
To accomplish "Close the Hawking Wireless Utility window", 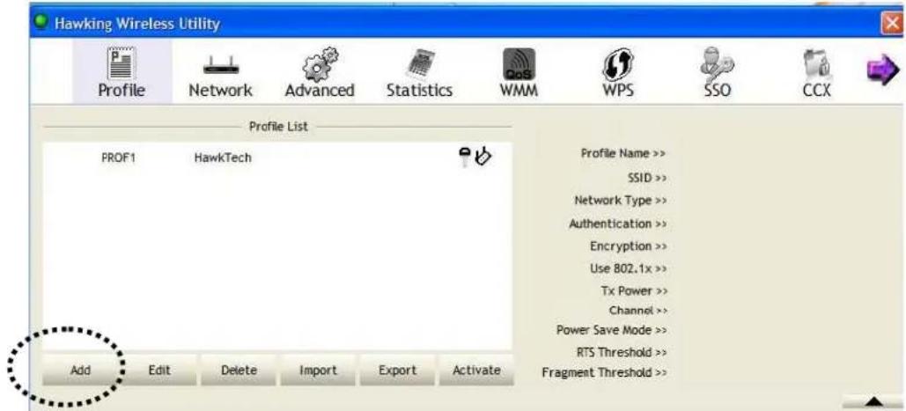I will 895,25.
